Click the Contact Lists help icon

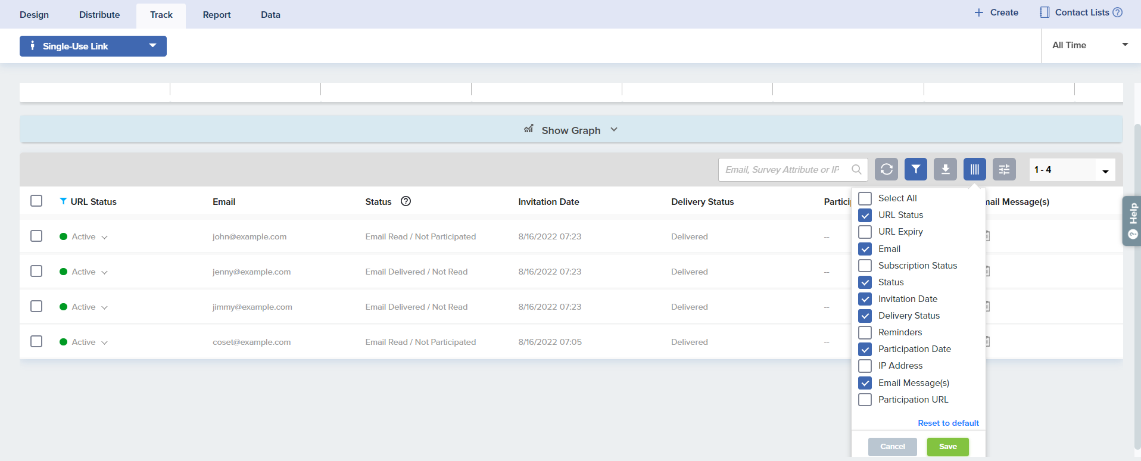coord(1118,13)
